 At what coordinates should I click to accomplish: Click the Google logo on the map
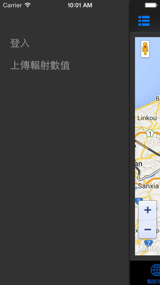pos(149,248)
